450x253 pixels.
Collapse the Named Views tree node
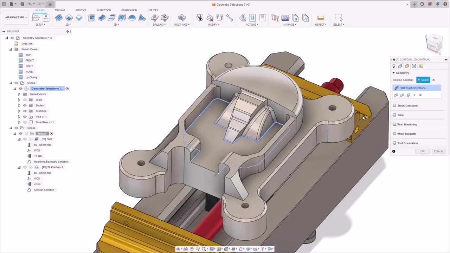point(11,49)
